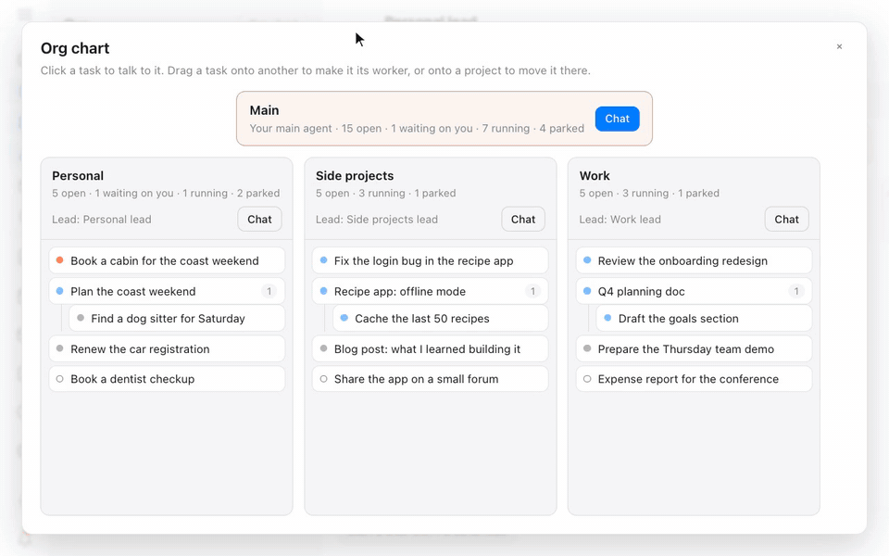Click the worker count badge on 'Q4 planning doc'
The image size is (889, 556).
pyautogui.click(x=796, y=292)
